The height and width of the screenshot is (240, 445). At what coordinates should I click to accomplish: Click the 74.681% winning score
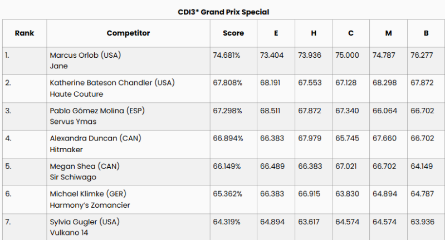[x=227, y=55]
